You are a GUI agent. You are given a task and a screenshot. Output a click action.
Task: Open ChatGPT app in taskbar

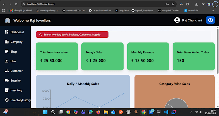[129, 112]
